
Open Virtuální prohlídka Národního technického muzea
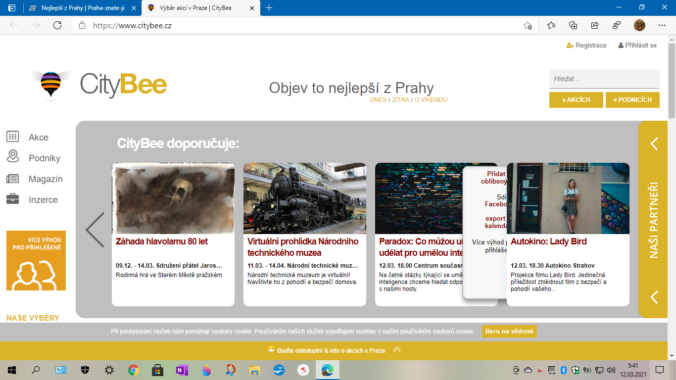tap(303, 247)
